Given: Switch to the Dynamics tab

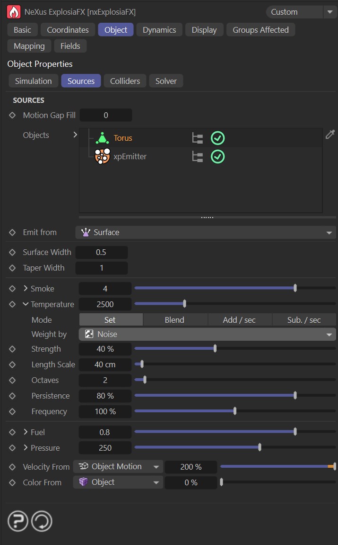Looking at the screenshot, I should (x=159, y=30).
